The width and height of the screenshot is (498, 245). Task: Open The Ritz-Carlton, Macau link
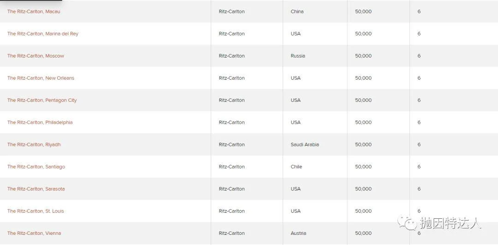pyautogui.click(x=34, y=12)
